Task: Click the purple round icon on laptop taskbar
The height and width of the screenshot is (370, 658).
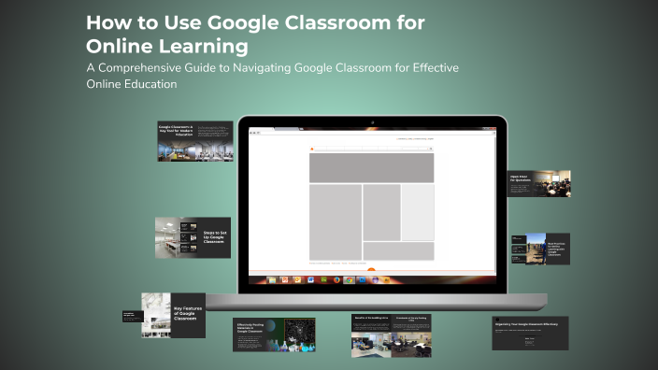Action: (375, 279)
